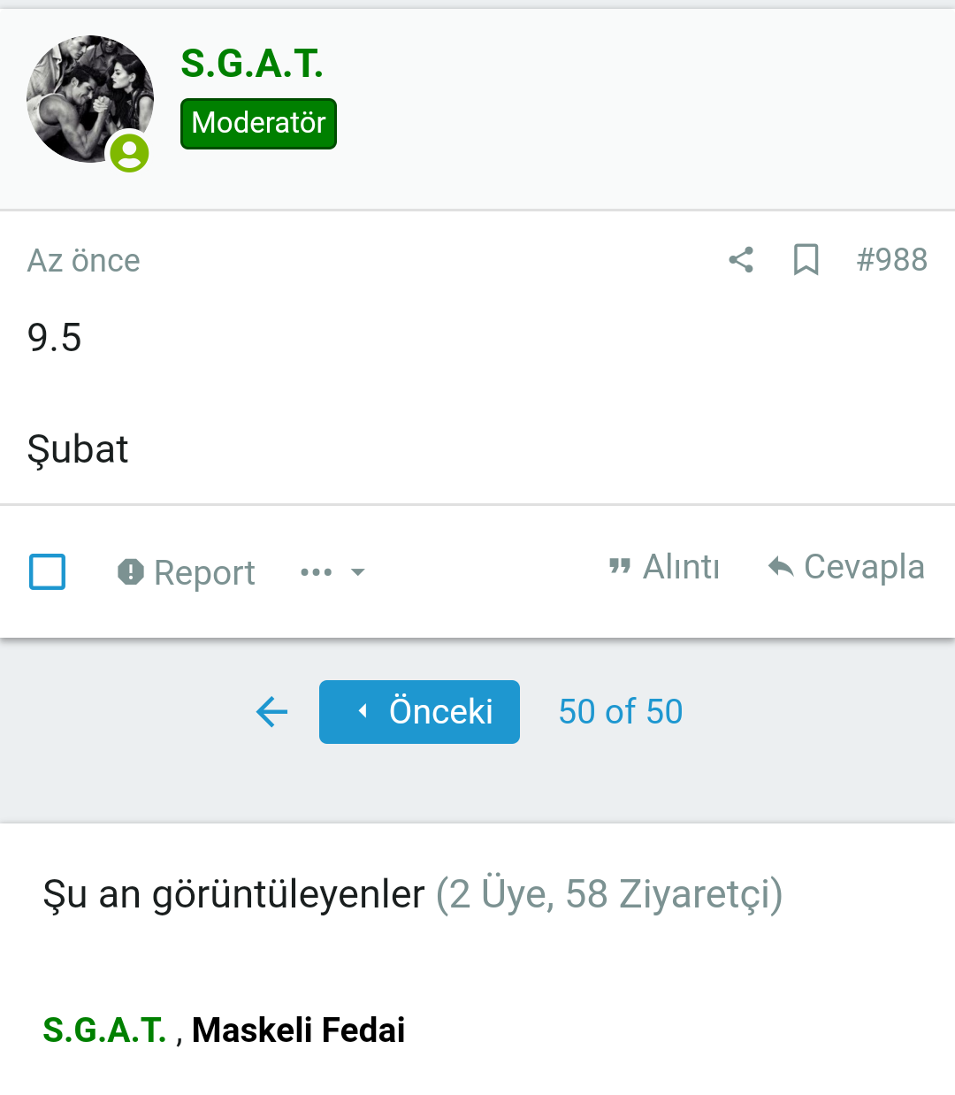
Task: Reply using the Cevapla label
Action: [x=864, y=567]
